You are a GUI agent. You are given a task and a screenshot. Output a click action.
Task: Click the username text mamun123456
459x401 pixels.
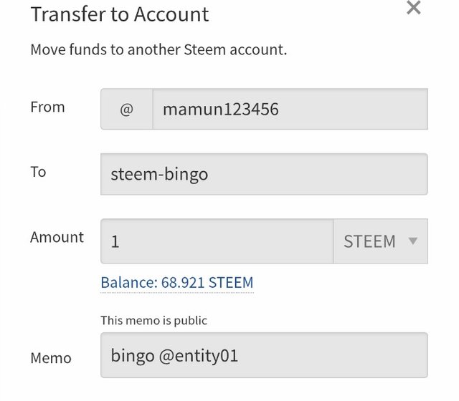[x=220, y=110]
